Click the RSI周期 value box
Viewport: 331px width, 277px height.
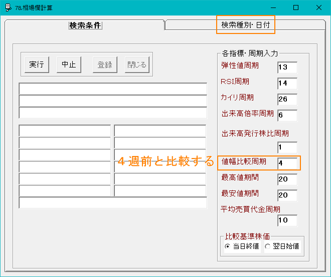pos(287,83)
